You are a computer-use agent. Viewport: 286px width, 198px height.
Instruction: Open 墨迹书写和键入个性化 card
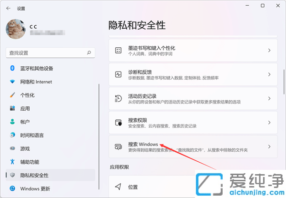click(x=193, y=51)
